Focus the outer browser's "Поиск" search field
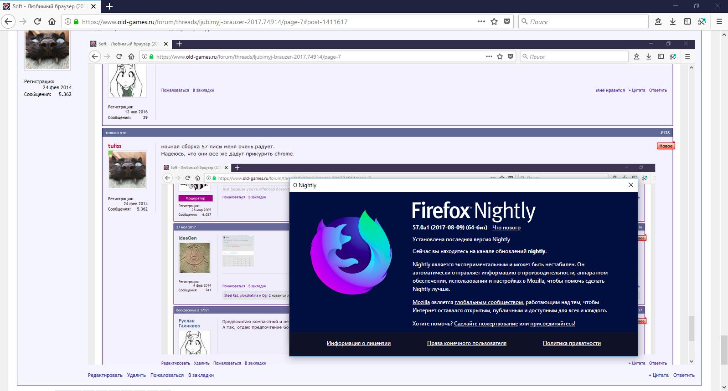 tap(583, 21)
